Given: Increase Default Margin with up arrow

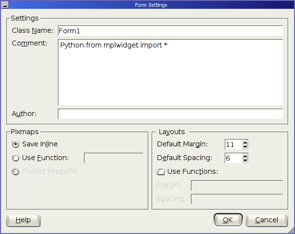Looking at the screenshot, I should [245, 142].
